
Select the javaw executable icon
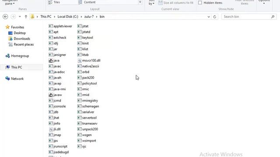click(51, 95)
